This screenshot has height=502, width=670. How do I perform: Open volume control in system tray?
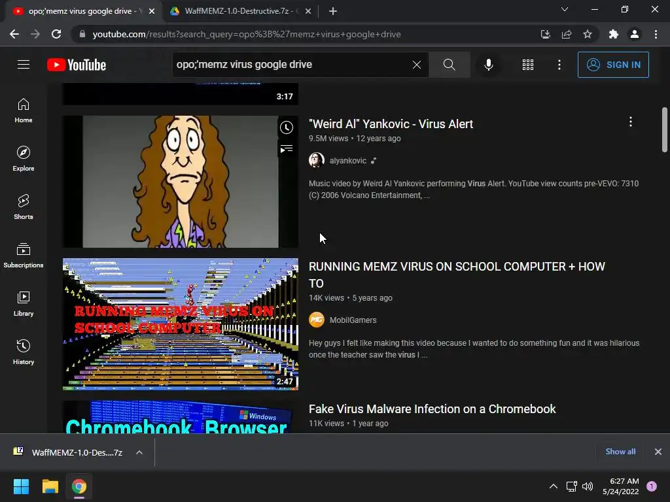[588, 486]
